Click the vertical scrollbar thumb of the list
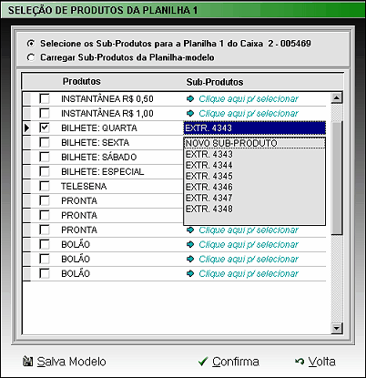 click(337, 178)
